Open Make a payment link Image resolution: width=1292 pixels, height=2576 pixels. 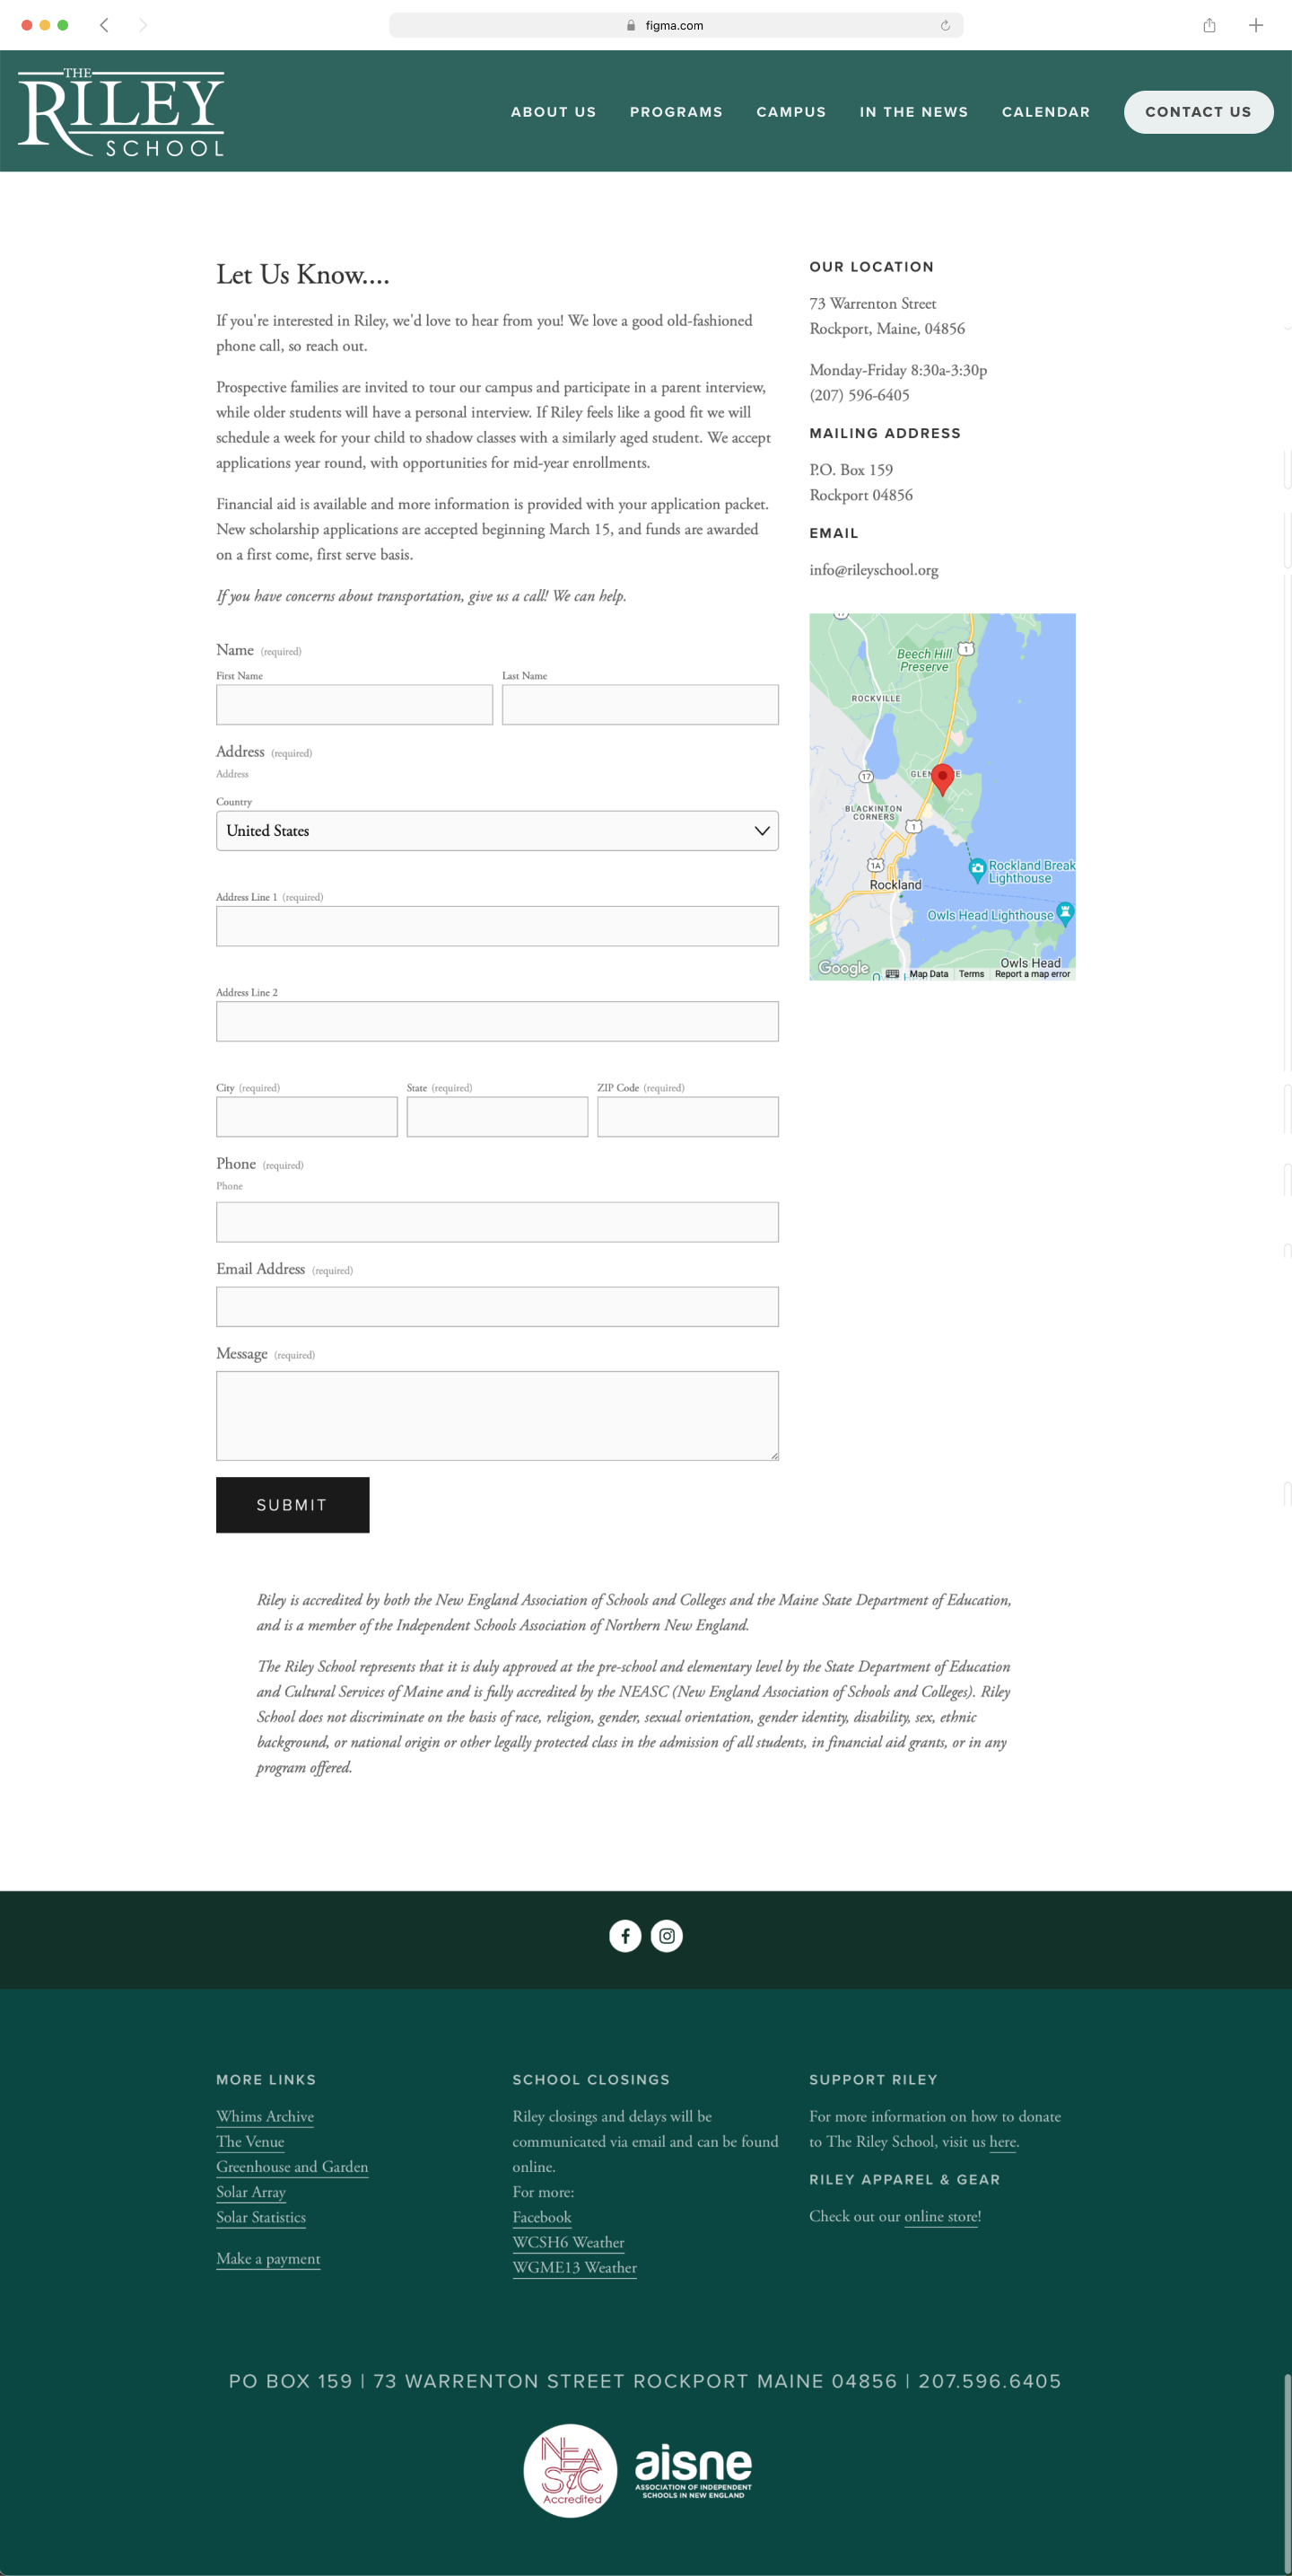tap(267, 2259)
